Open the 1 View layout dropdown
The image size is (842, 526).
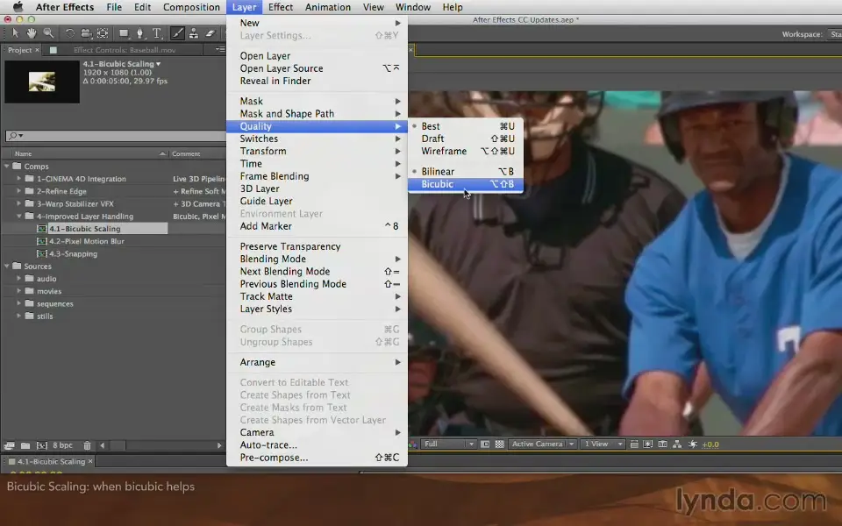(x=603, y=444)
